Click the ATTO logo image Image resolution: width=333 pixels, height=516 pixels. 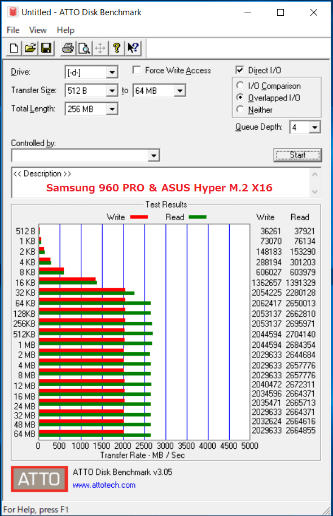point(40,479)
